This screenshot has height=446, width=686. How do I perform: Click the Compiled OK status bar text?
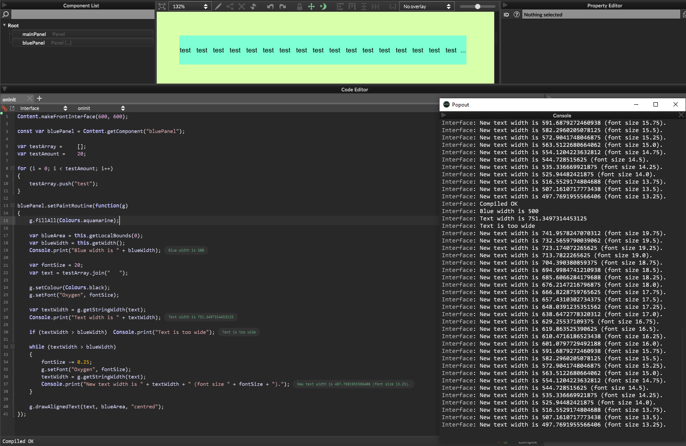tap(18, 442)
